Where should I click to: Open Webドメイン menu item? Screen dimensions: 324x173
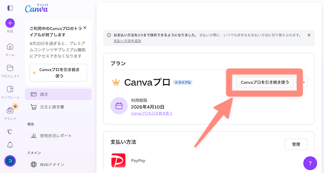pos(58,164)
